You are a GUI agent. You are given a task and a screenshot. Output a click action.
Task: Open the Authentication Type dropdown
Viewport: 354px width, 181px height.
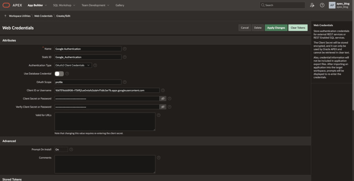[x=73, y=65]
